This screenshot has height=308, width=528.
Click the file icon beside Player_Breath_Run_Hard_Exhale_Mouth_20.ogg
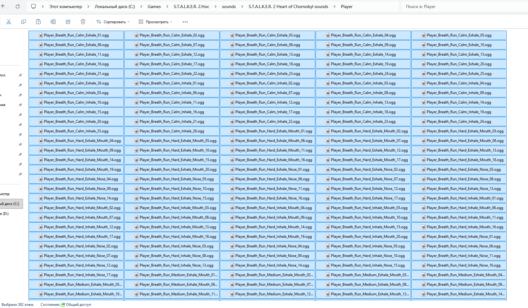[137, 169]
